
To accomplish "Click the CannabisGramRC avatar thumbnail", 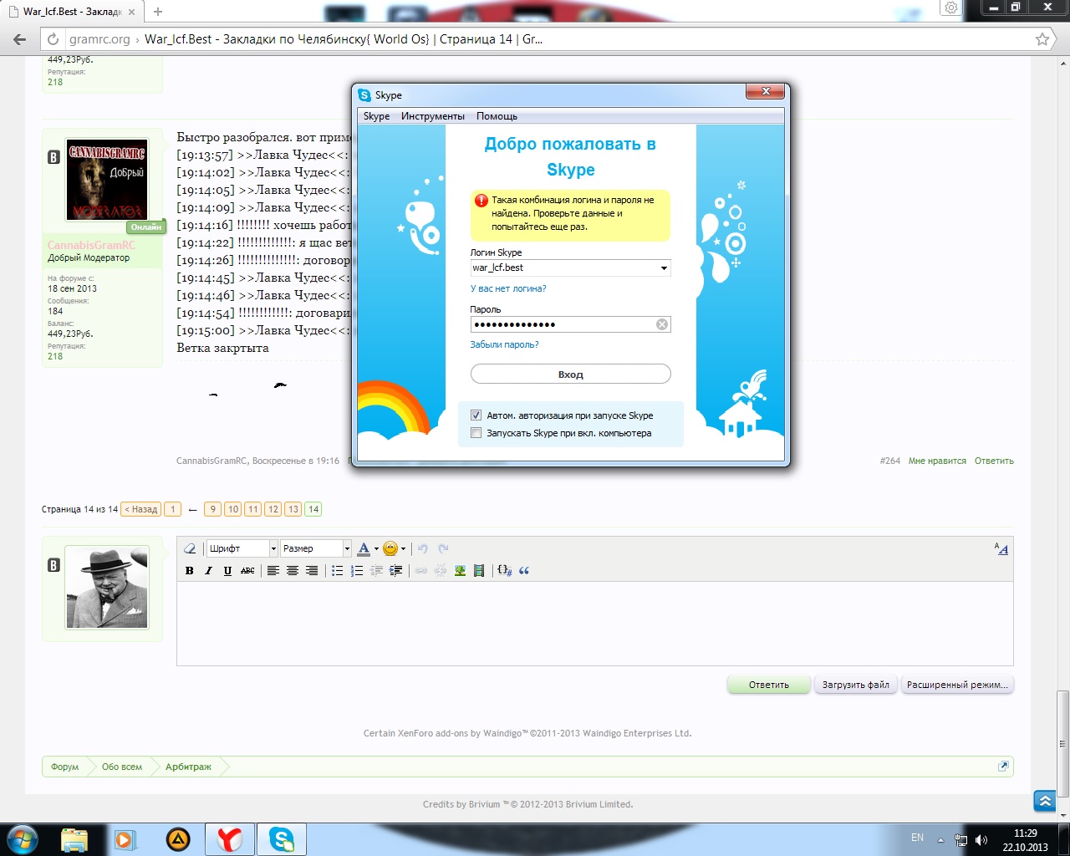I will (107, 179).
